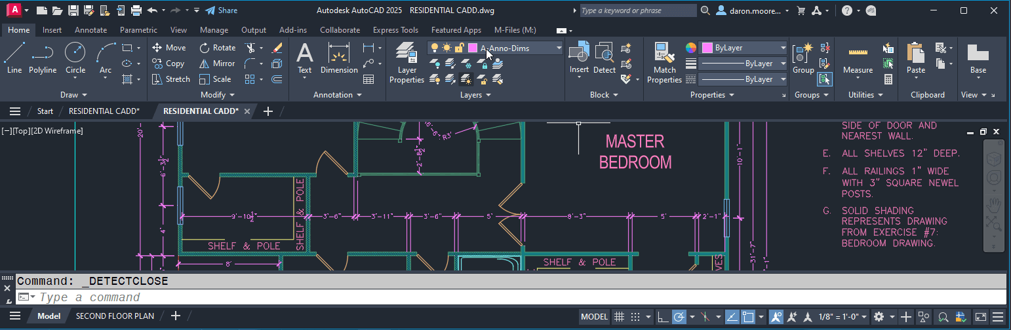Select the Polyline tool
Viewport: 1011px width, 330px height.
point(43,58)
